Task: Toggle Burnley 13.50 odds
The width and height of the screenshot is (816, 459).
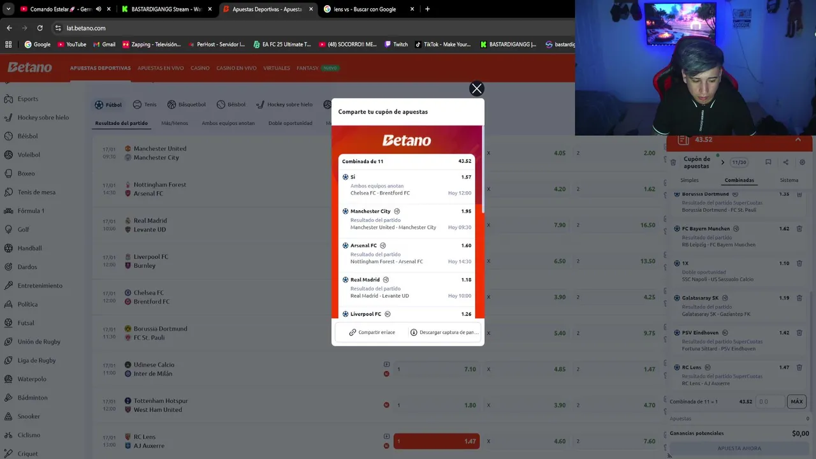Action: [x=617, y=261]
